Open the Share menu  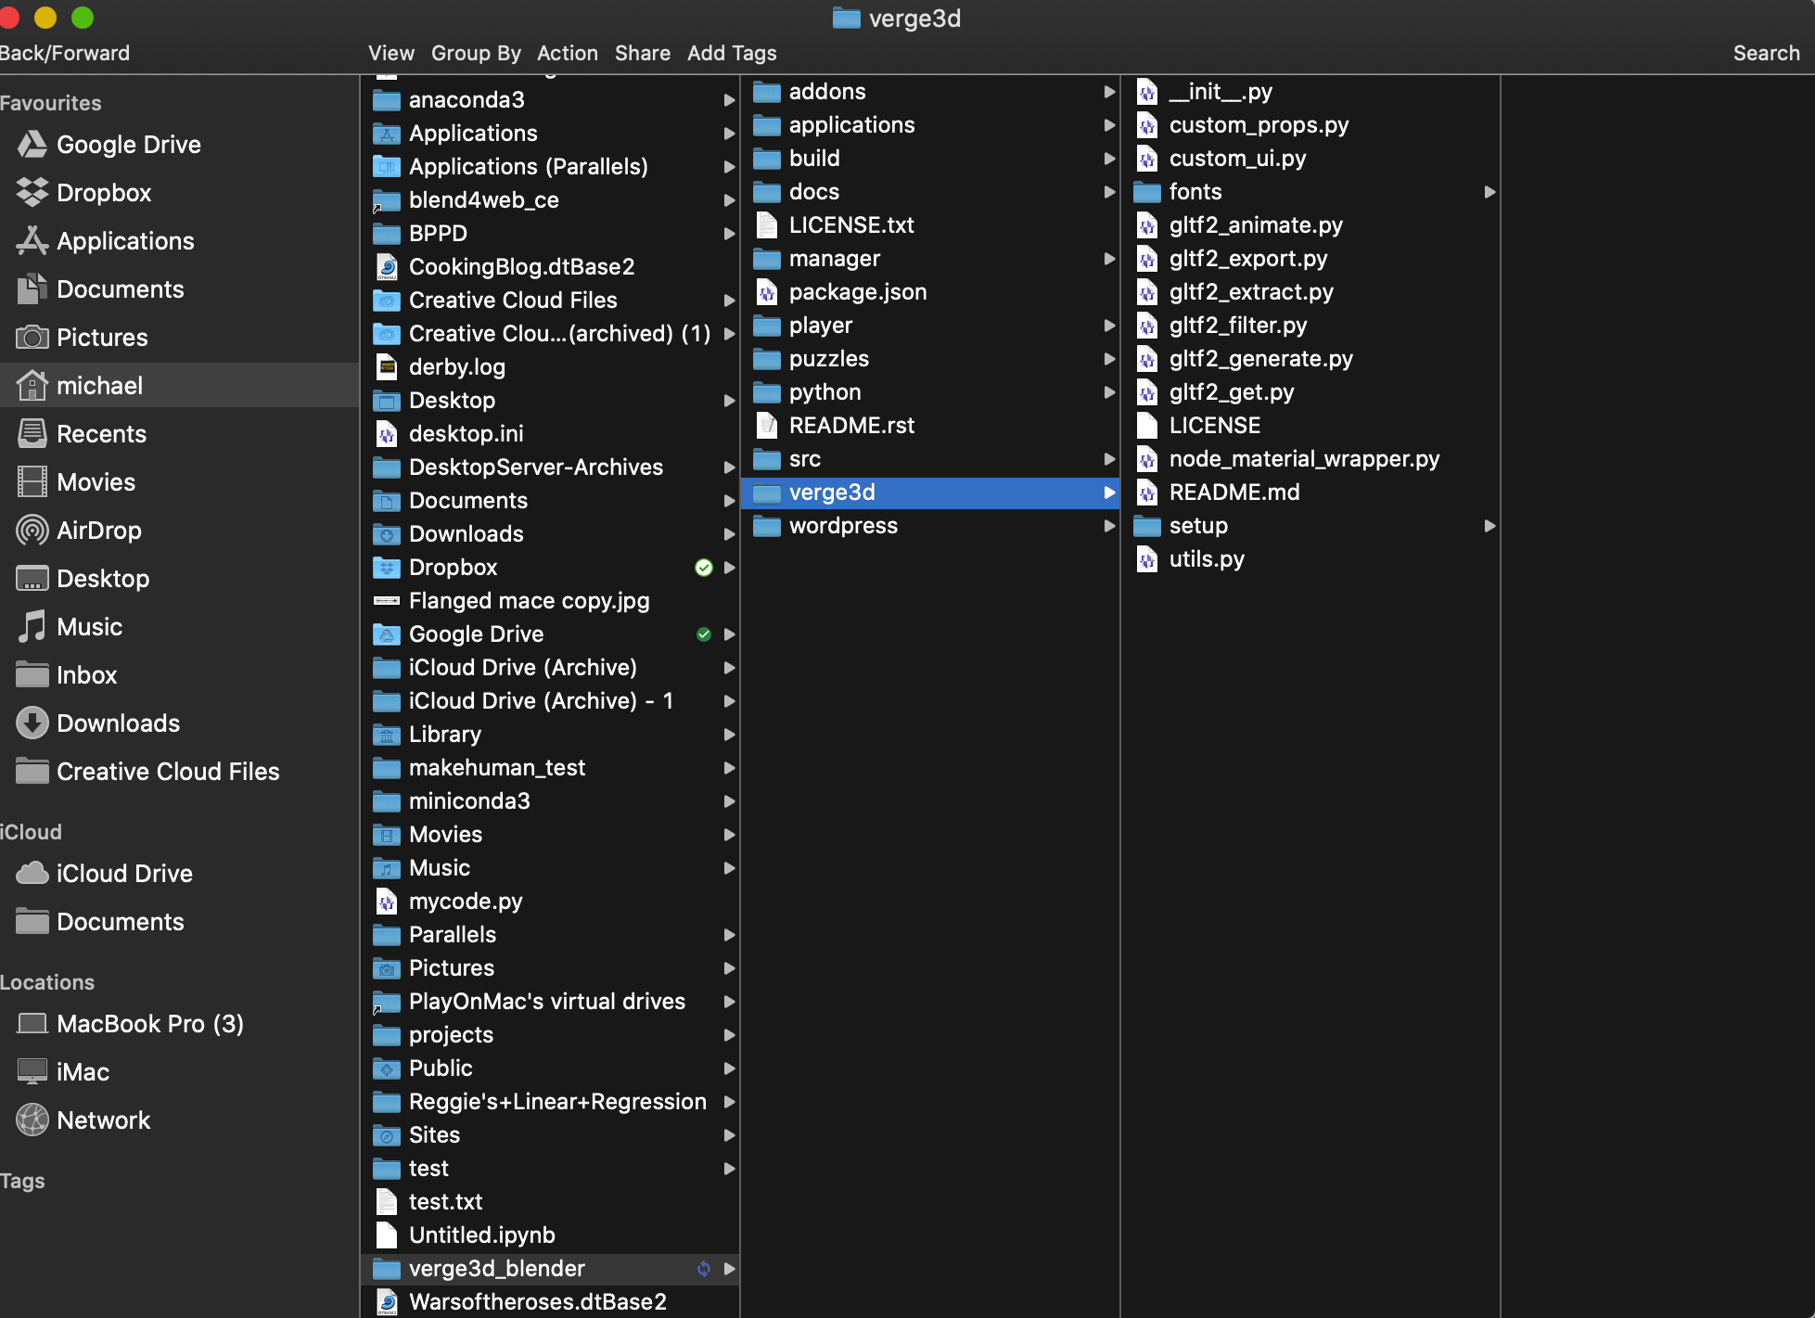[643, 53]
